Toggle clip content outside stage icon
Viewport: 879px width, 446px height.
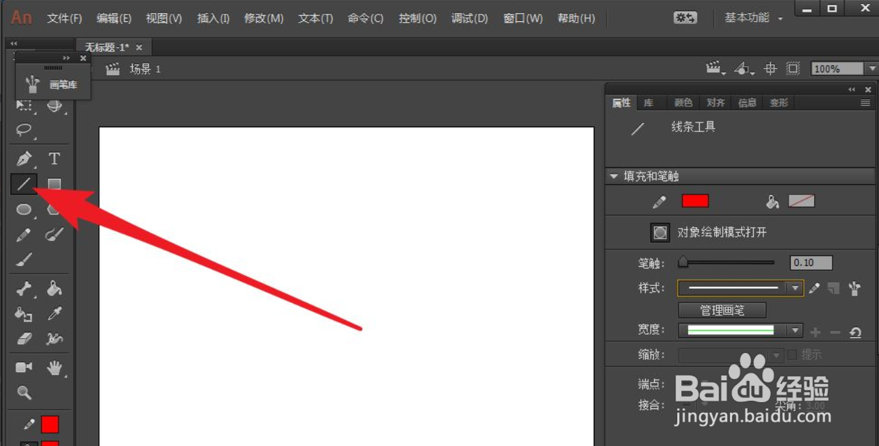pos(793,68)
